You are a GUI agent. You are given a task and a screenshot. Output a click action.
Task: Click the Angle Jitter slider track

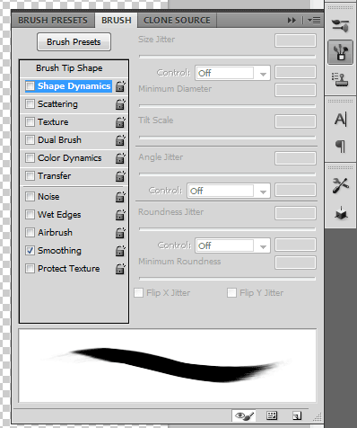[x=227, y=174]
